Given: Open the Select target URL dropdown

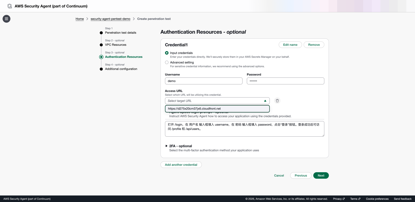Looking at the screenshot, I should coord(217,101).
